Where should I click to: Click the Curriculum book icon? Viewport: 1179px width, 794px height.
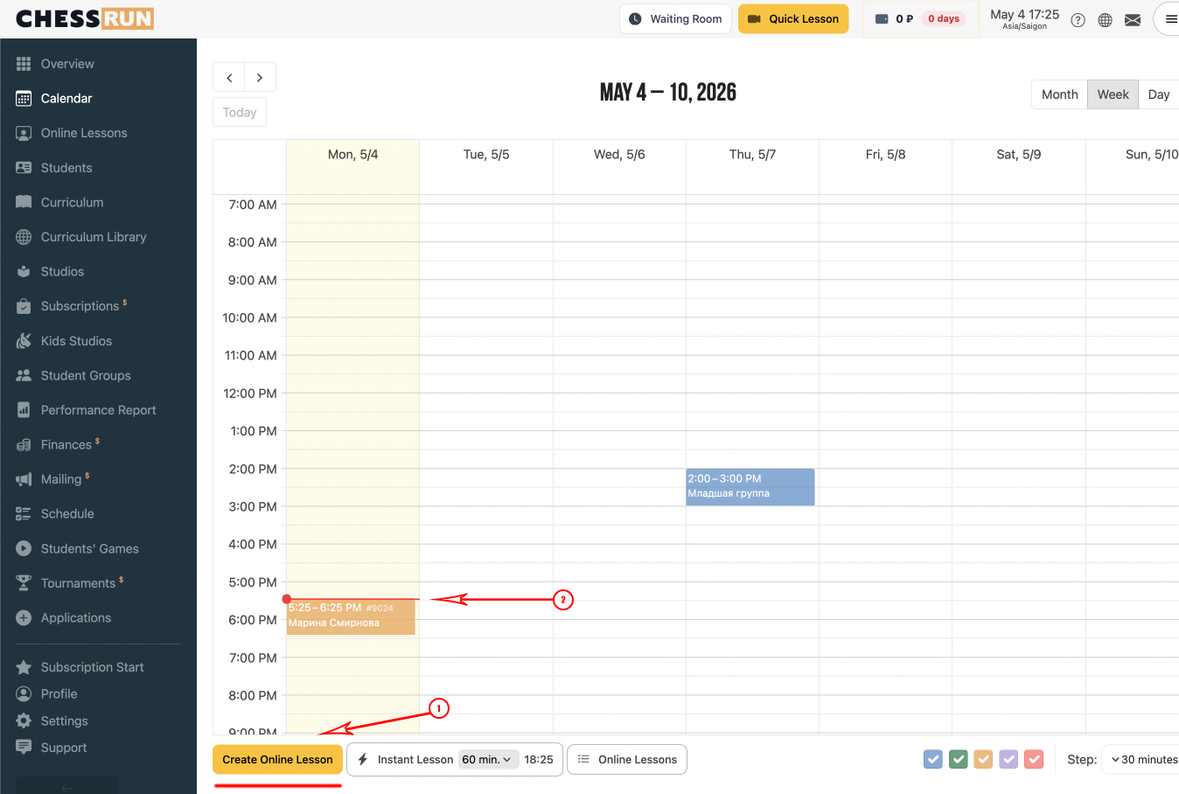(24, 202)
